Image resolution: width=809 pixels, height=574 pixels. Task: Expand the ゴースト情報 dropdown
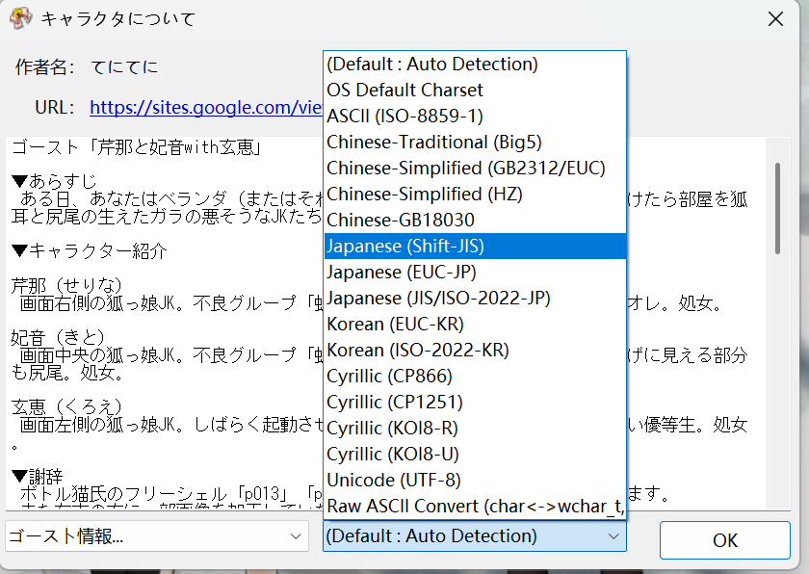click(x=156, y=536)
